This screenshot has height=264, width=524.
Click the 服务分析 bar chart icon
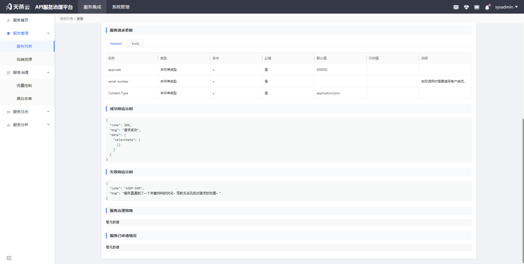pyautogui.click(x=8, y=125)
